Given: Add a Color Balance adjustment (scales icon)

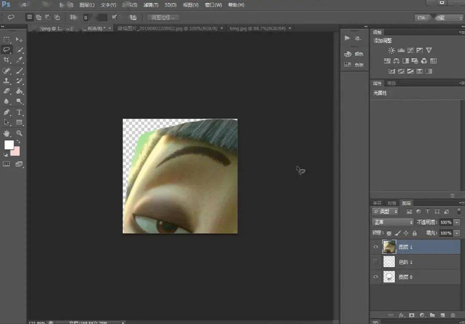Looking at the screenshot, I should point(396,61).
